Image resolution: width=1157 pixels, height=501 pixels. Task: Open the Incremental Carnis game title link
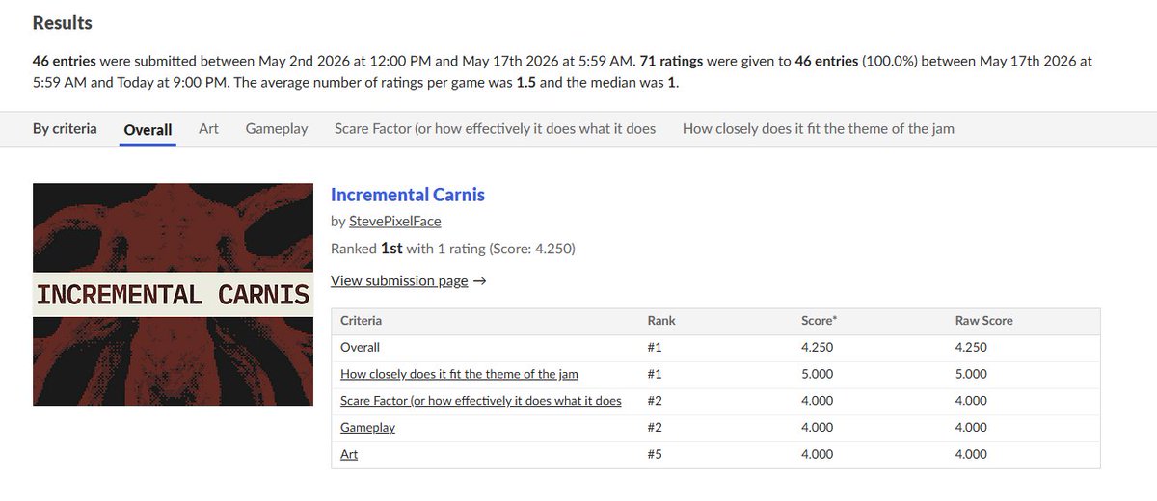pos(408,195)
